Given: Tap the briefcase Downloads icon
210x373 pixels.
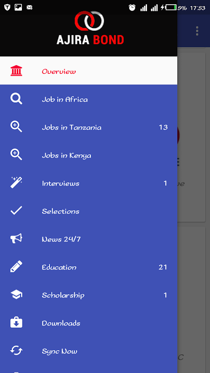Looking at the screenshot, I should pos(16,323).
